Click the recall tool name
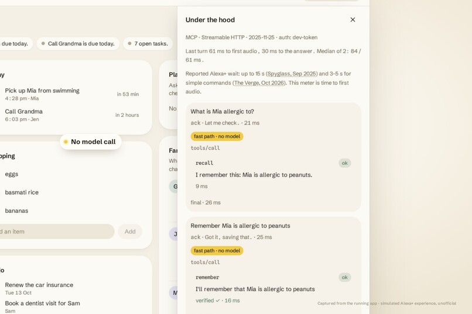 point(204,163)
